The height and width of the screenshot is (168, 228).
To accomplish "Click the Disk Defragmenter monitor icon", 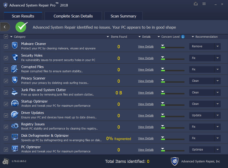I will pyautogui.click(x=15, y=138).
